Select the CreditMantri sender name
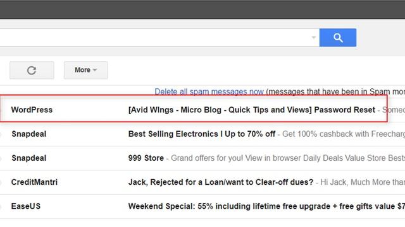Viewport: 405px width, 227px height. click(x=34, y=182)
